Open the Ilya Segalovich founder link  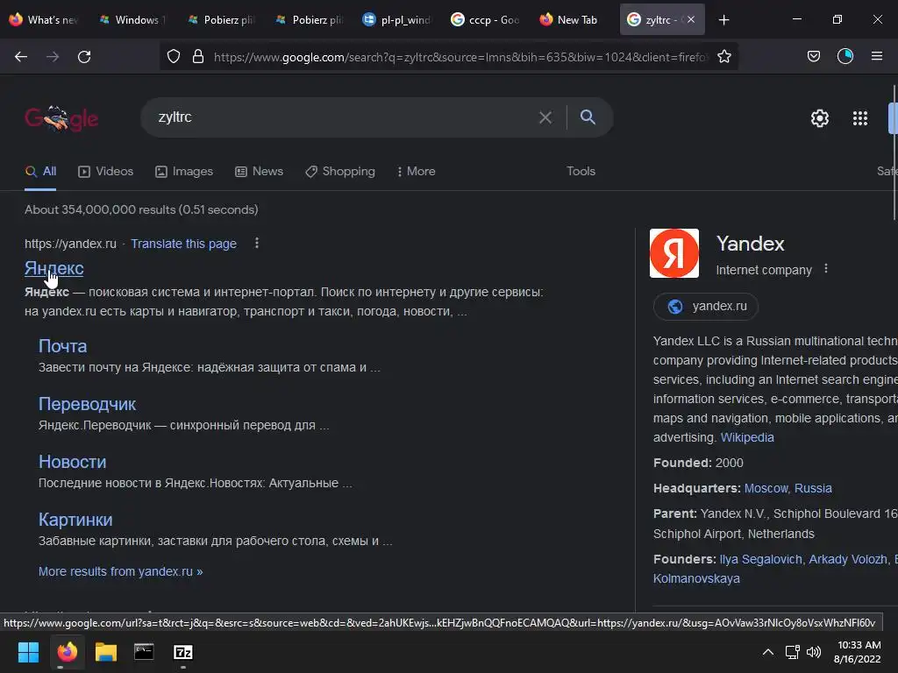pyautogui.click(x=760, y=559)
